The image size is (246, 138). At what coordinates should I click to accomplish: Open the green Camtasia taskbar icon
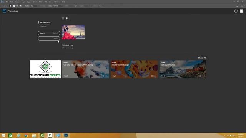click(42, 135)
